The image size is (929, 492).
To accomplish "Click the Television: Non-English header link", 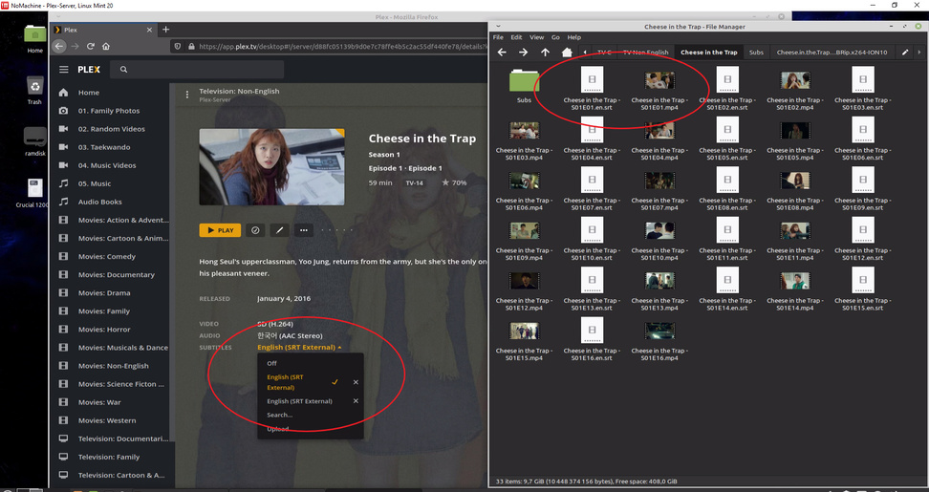I will (x=239, y=91).
